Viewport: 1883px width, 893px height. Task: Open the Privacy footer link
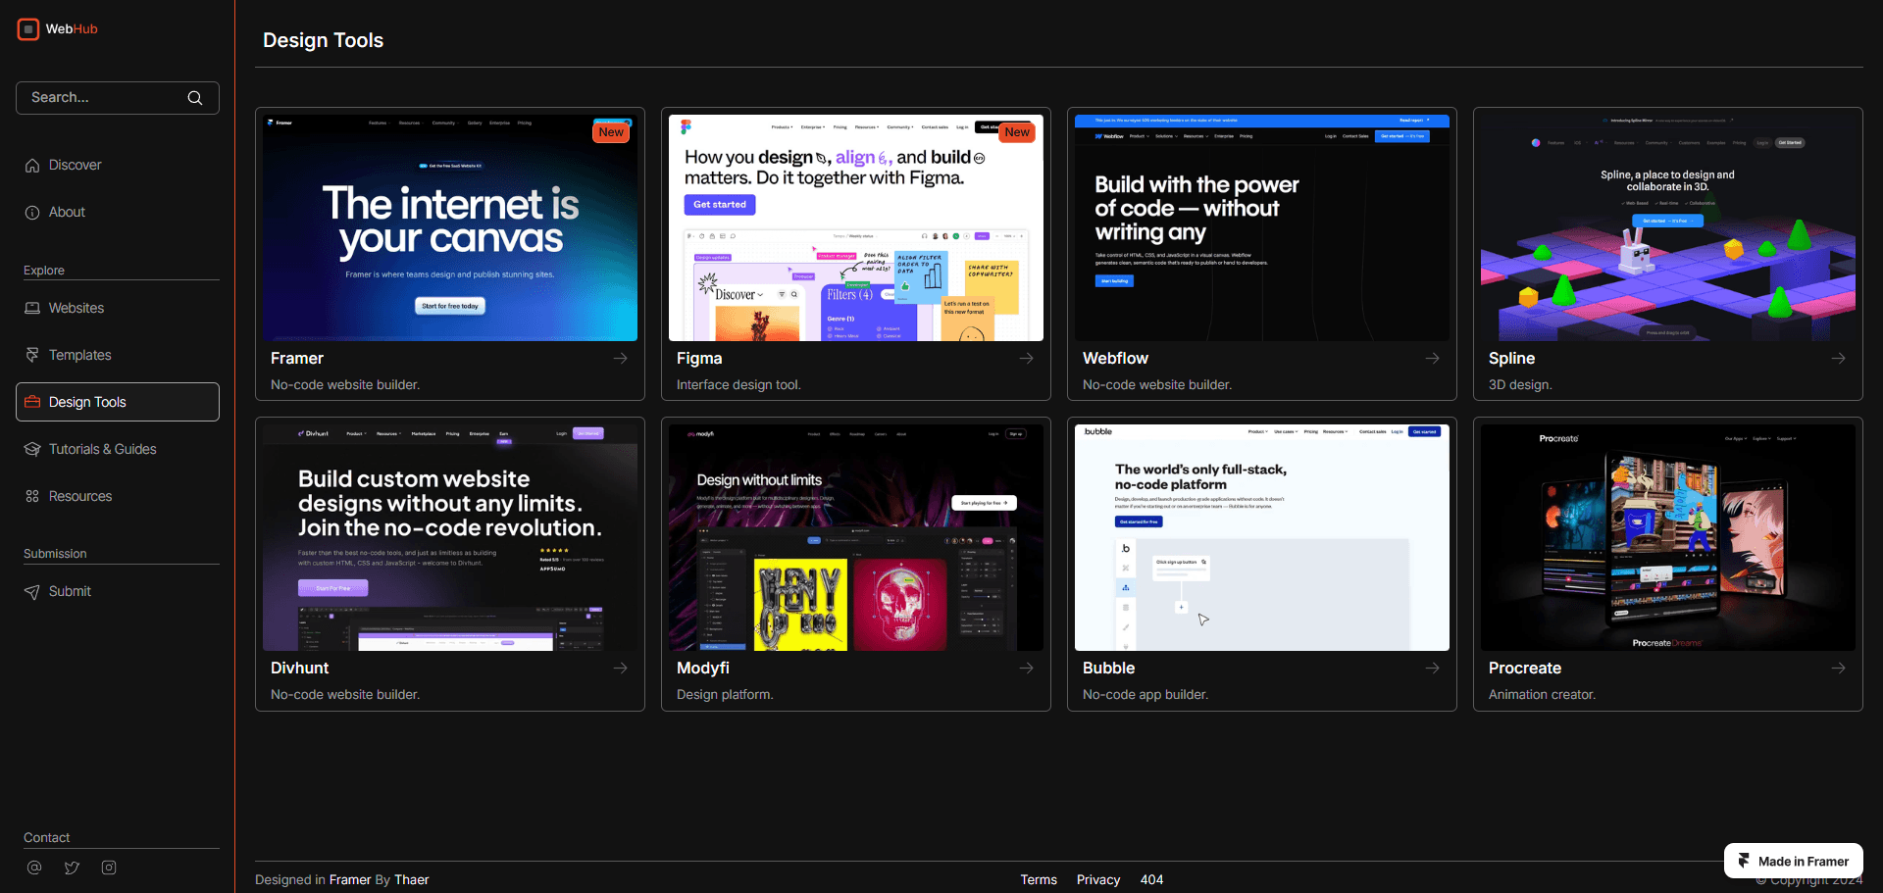(1098, 880)
